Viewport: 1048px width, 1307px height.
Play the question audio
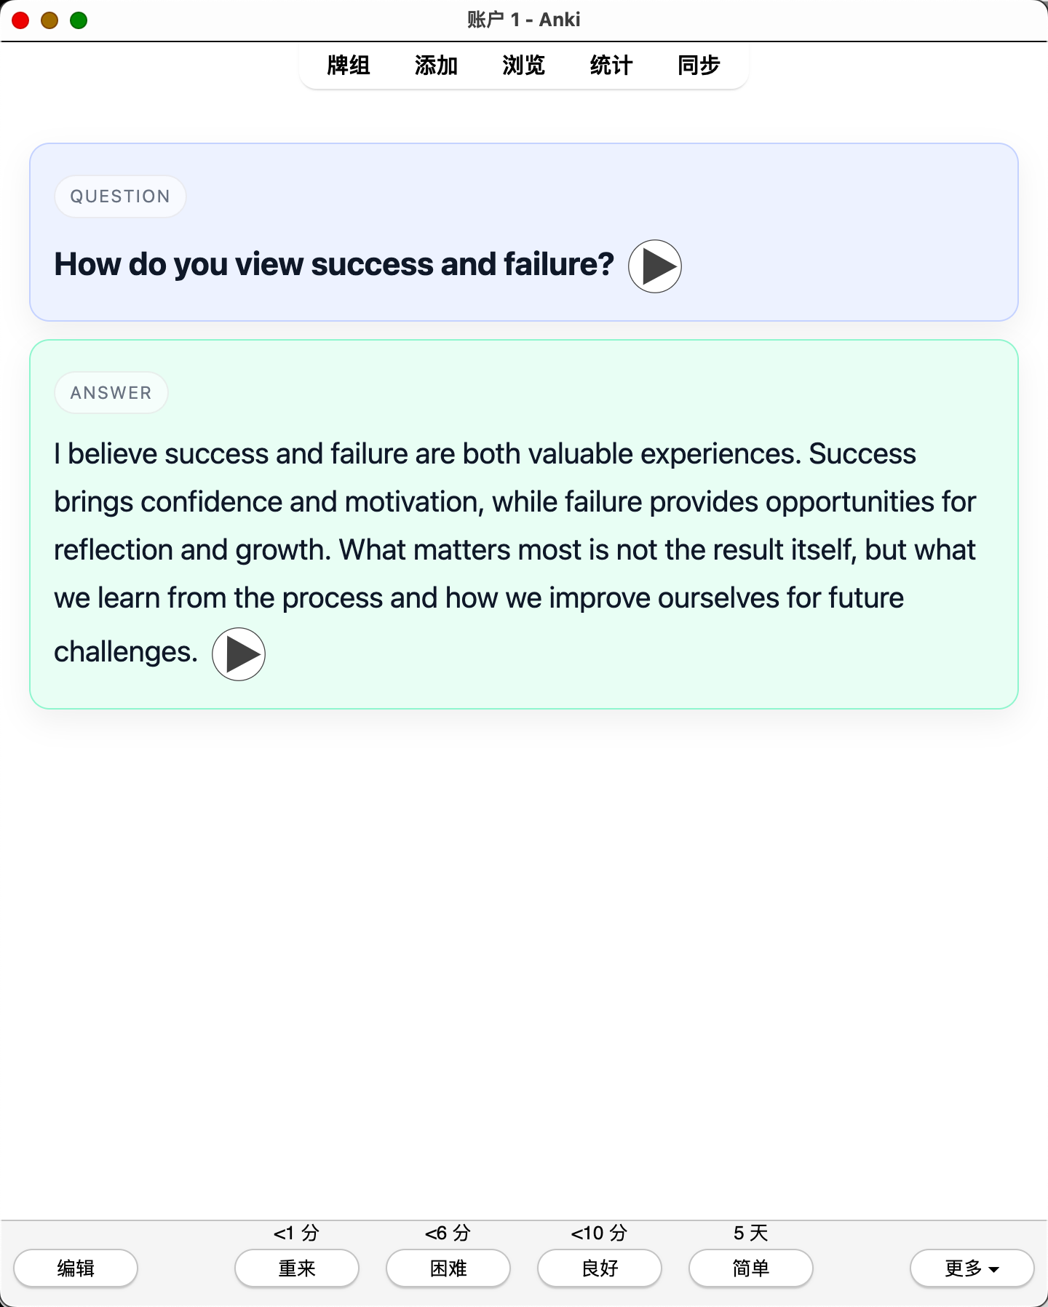point(655,266)
